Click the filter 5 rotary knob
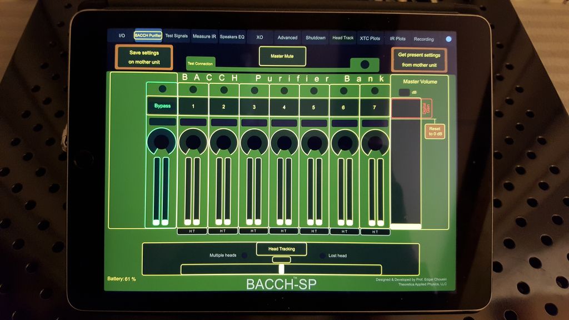Image resolution: width=569 pixels, height=320 pixels. click(x=315, y=143)
